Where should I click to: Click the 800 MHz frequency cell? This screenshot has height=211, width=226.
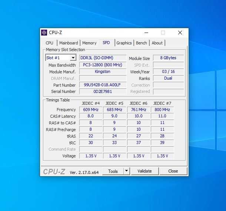point(162,110)
